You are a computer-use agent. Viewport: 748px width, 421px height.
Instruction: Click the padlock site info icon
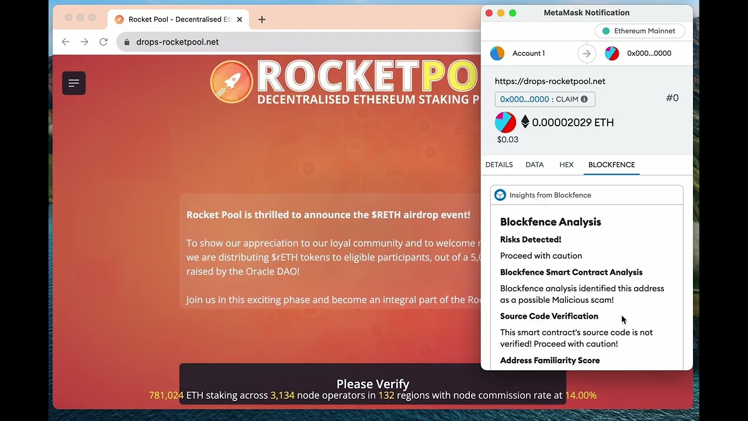point(127,42)
